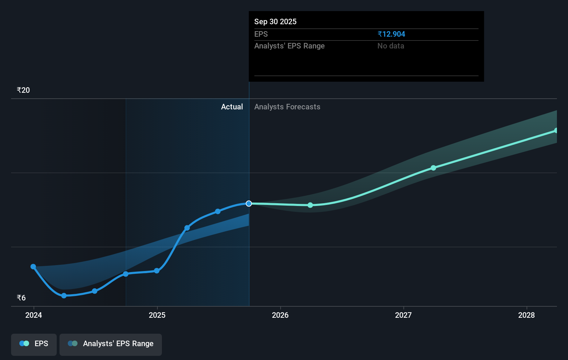This screenshot has height=360, width=568.
Task: Select the EPS point at the shaded region start
Action: tap(126, 274)
